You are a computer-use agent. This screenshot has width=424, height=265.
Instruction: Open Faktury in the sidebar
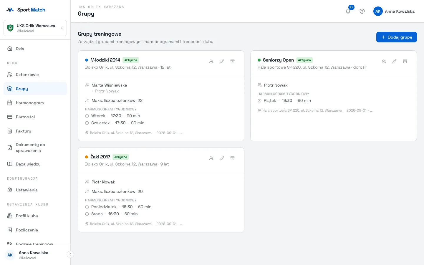click(35, 131)
